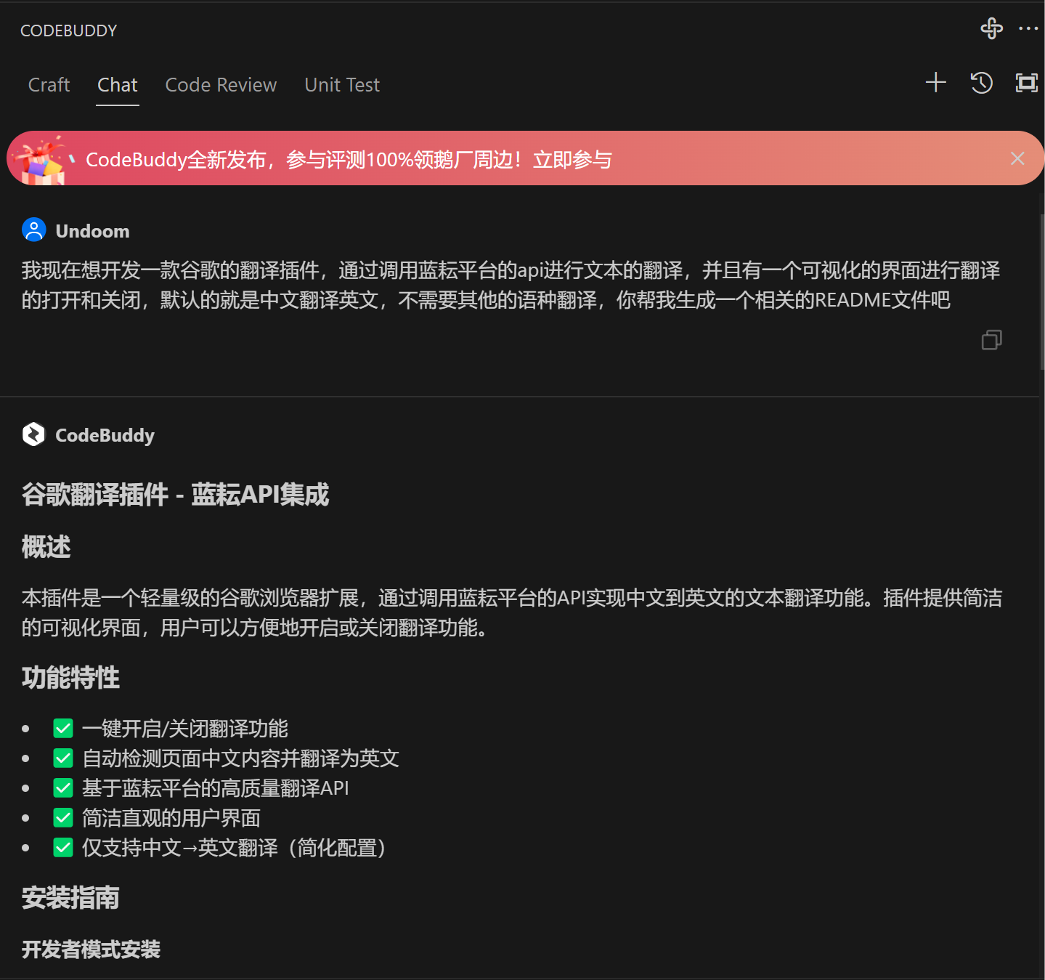Click the 开发者模式安装 subheading

(x=91, y=949)
